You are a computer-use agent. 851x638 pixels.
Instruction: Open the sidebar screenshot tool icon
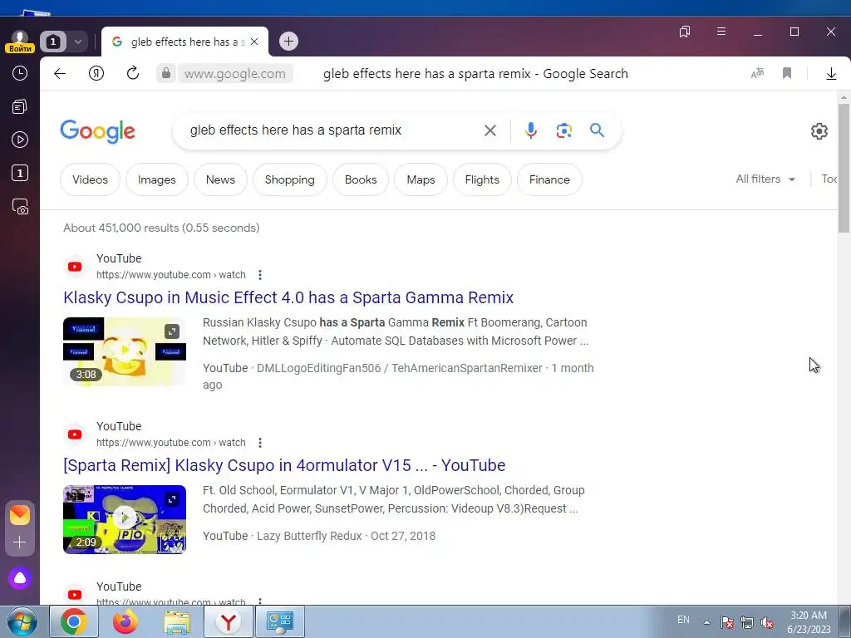20,207
